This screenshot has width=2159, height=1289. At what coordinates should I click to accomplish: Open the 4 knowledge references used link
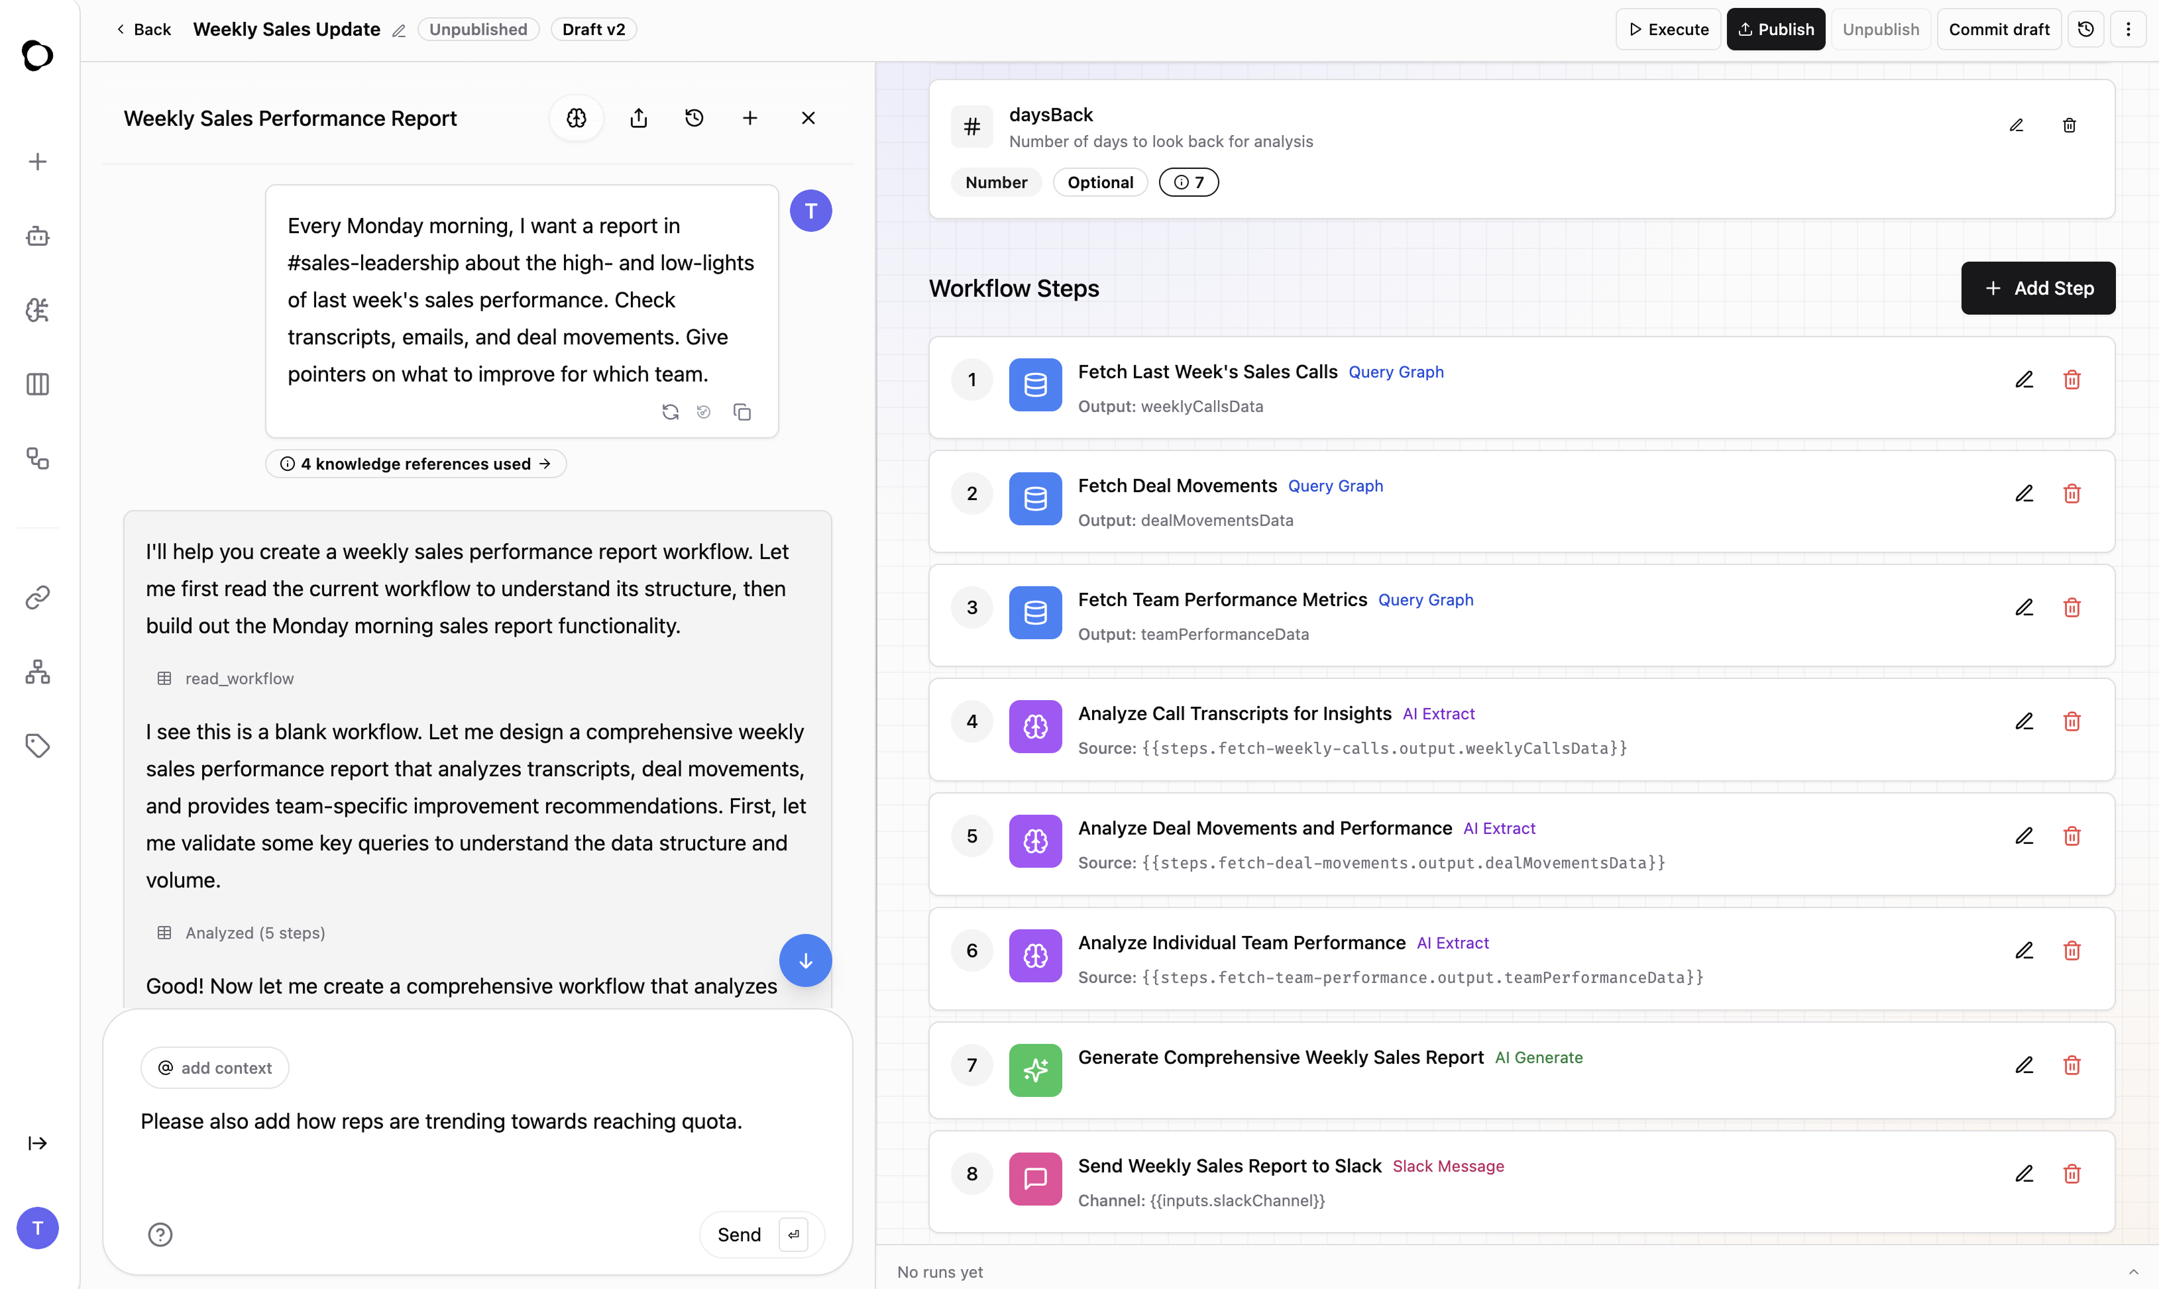click(416, 464)
